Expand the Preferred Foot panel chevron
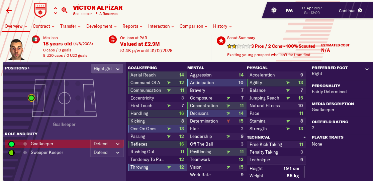The height and width of the screenshot is (181, 373). pyautogui.click(x=367, y=69)
